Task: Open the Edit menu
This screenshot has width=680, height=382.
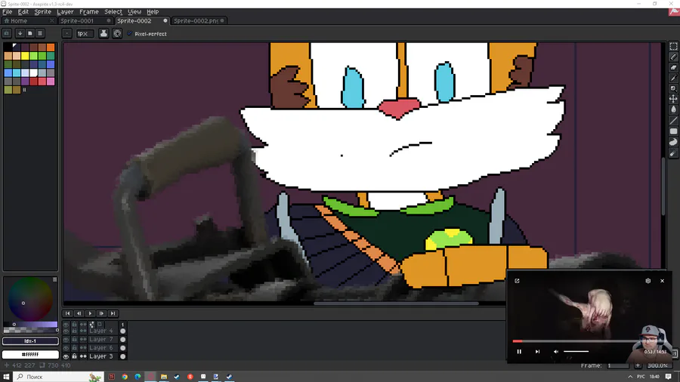Action: coord(23,11)
